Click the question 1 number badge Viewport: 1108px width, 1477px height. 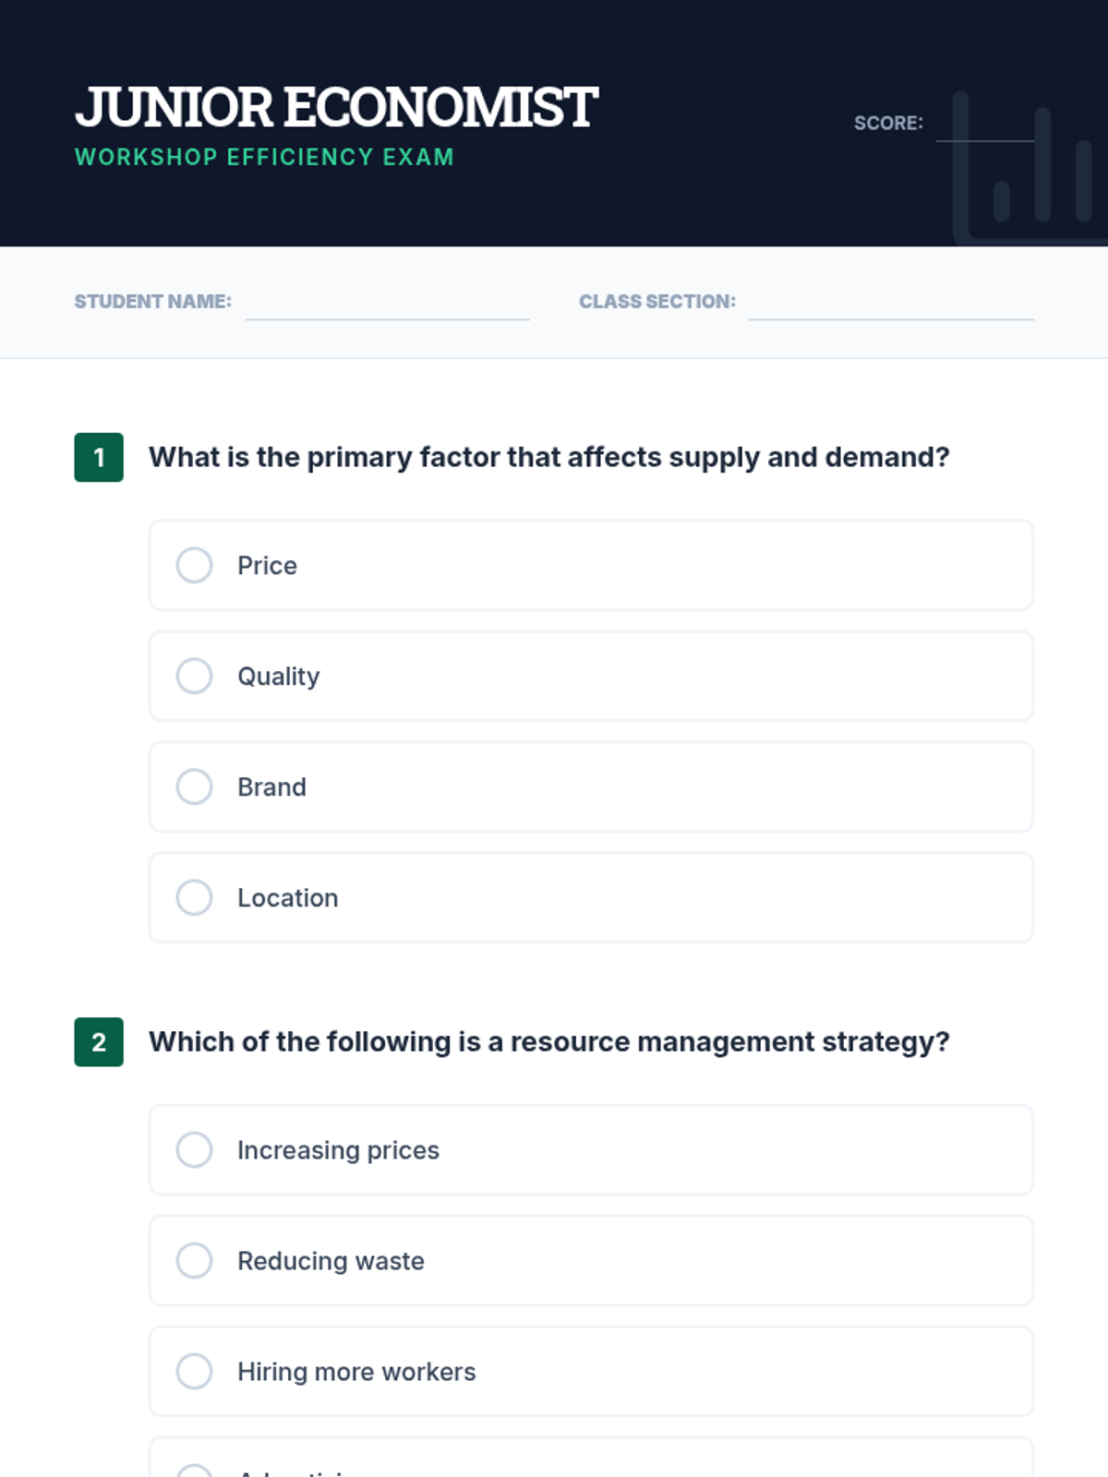point(99,457)
